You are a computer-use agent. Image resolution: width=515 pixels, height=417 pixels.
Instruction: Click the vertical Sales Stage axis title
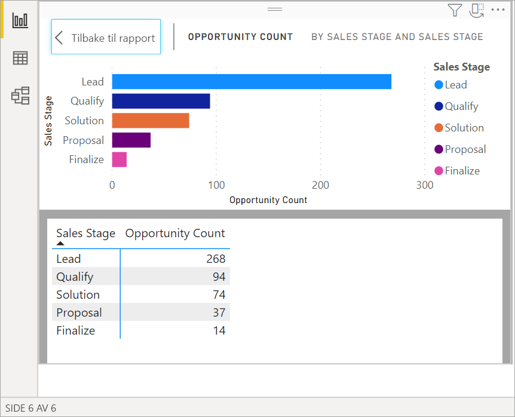48,121
